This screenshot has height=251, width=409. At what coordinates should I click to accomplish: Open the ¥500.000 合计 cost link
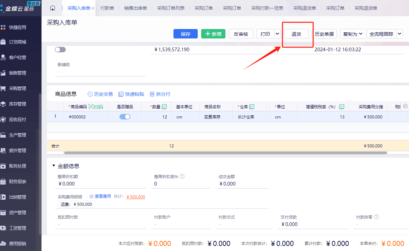tap(136, 197)
